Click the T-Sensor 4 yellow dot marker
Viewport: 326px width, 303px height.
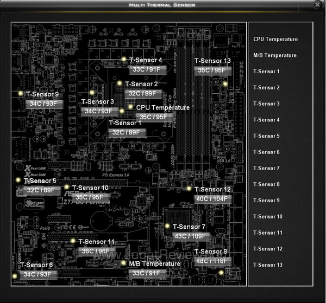(x=124, y=59)
